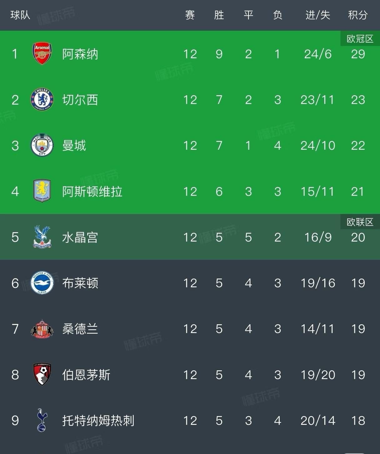Open team name 托特纳姆热刺
Image resolution: width=380 pixels, height=454 pixels.
(98, 420)
